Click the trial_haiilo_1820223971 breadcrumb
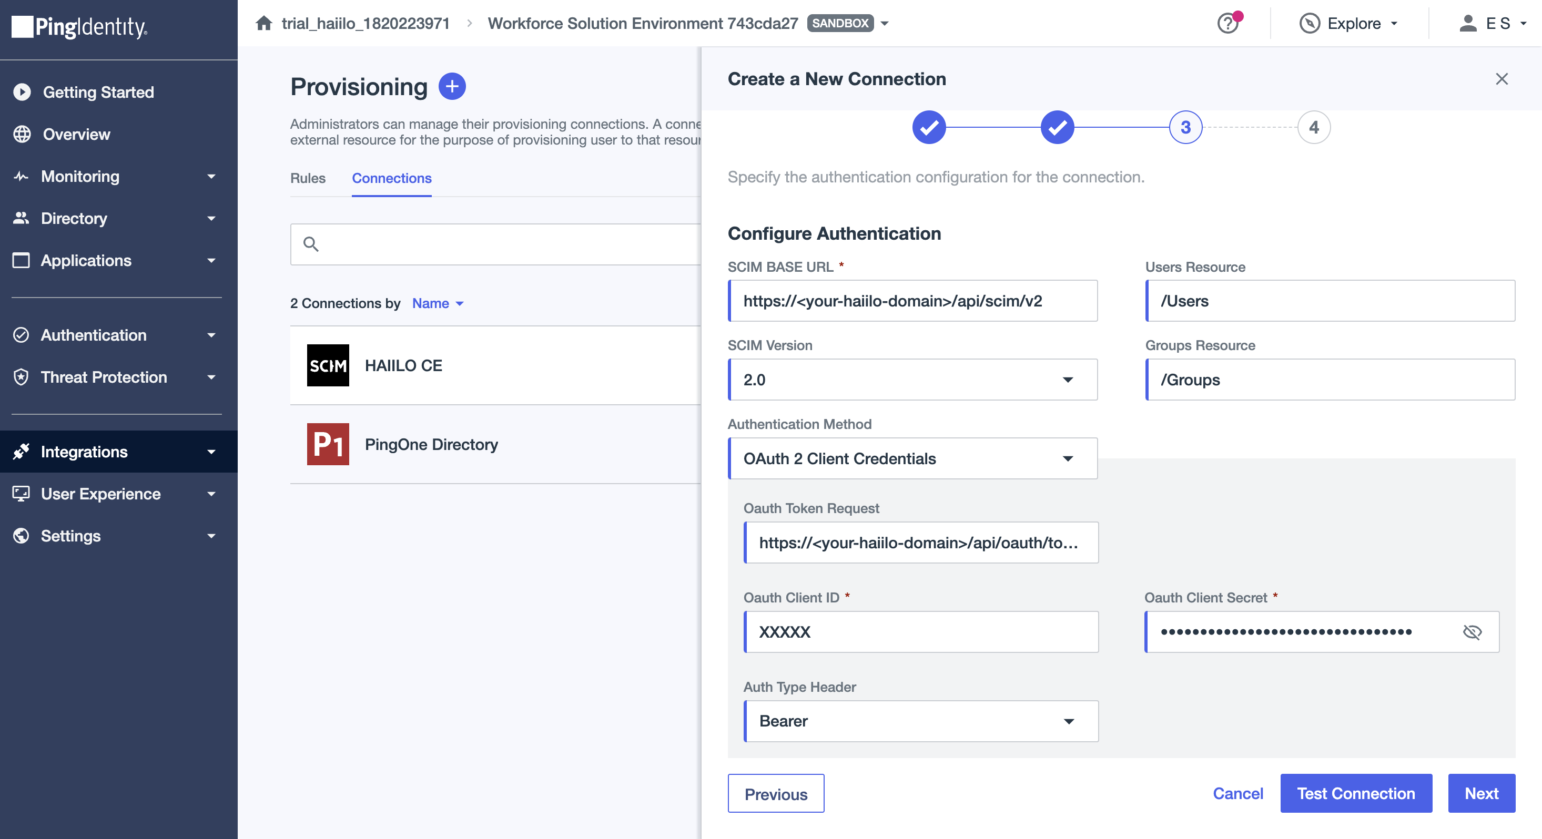Screen dimensions: 1542x839 click(x=366, y=23)
